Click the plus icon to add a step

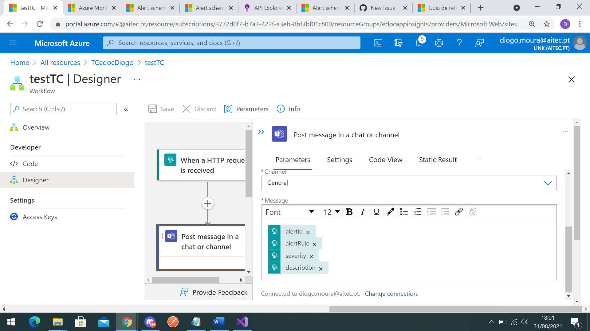(x=208, y=203)
